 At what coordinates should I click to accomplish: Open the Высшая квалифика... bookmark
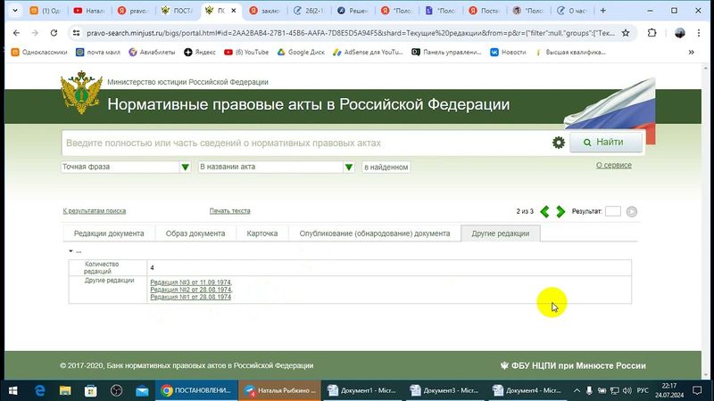pyautogui.click(x=570, y=53)
